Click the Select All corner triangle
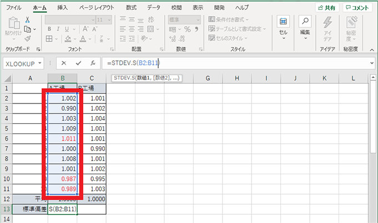This screenshot has height=223, width=378. tap(8, 79)
